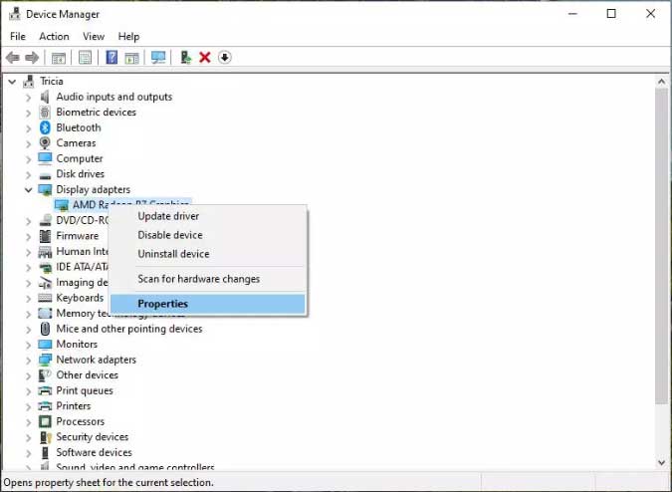Select the Security devices key icon
The width and height of the screenshot is (672, 492).
click(46, 437)
